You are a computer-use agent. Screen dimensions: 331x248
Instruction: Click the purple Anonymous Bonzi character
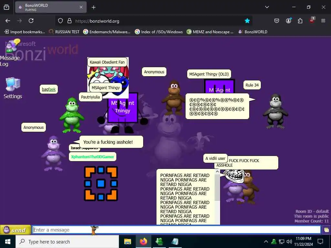click(x=53, y=153)
